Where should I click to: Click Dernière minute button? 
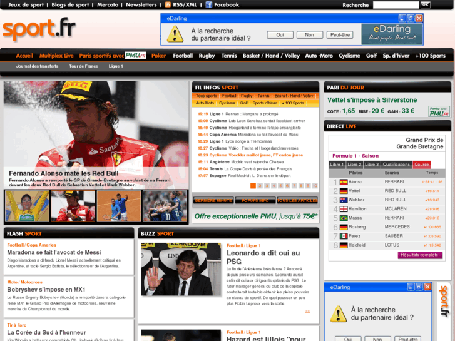click(213, 200)
